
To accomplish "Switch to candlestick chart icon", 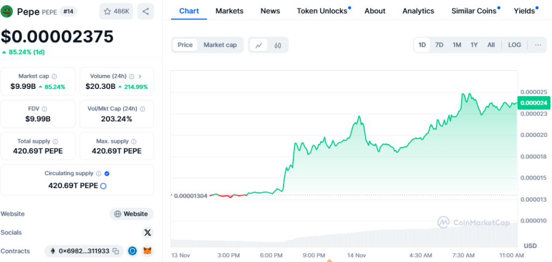I will (x=278, y=45).
